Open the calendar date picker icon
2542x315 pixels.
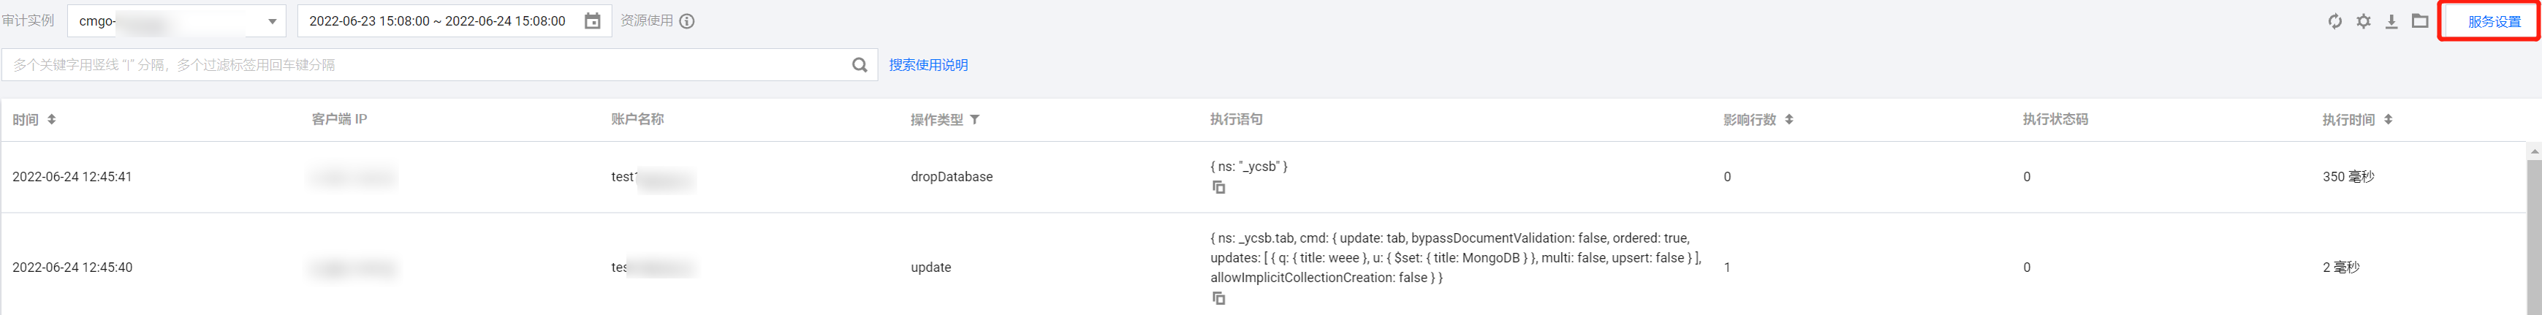(592, 20)
